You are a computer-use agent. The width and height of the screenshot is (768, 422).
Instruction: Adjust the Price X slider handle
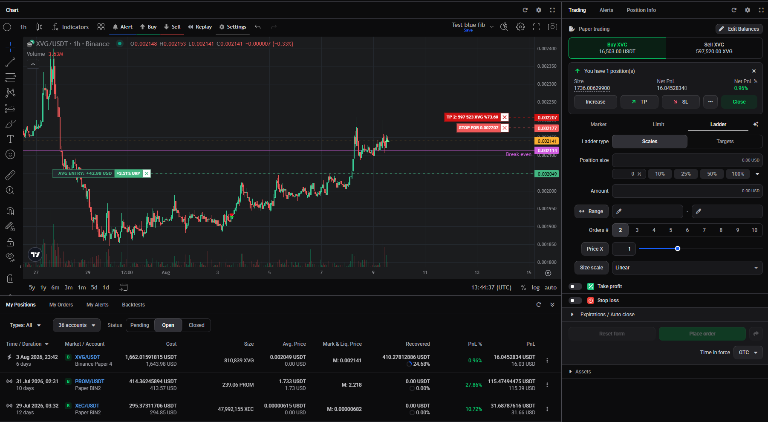coord(678,249)
